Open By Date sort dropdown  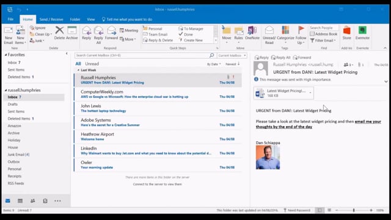[214, 64]
